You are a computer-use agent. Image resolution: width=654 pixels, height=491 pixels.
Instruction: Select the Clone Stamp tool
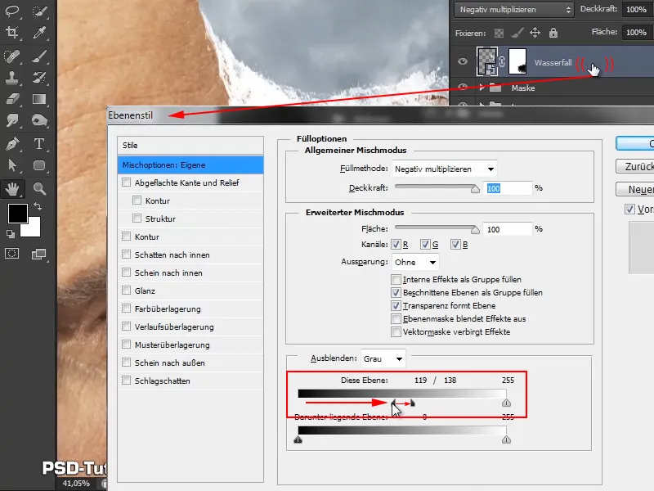point(12,77)
